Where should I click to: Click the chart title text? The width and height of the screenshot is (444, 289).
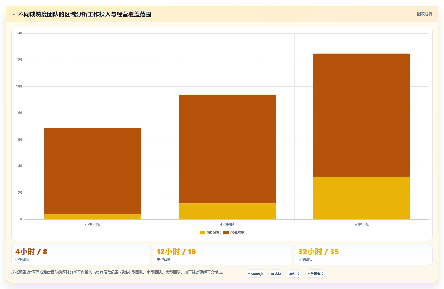(85, 14)
